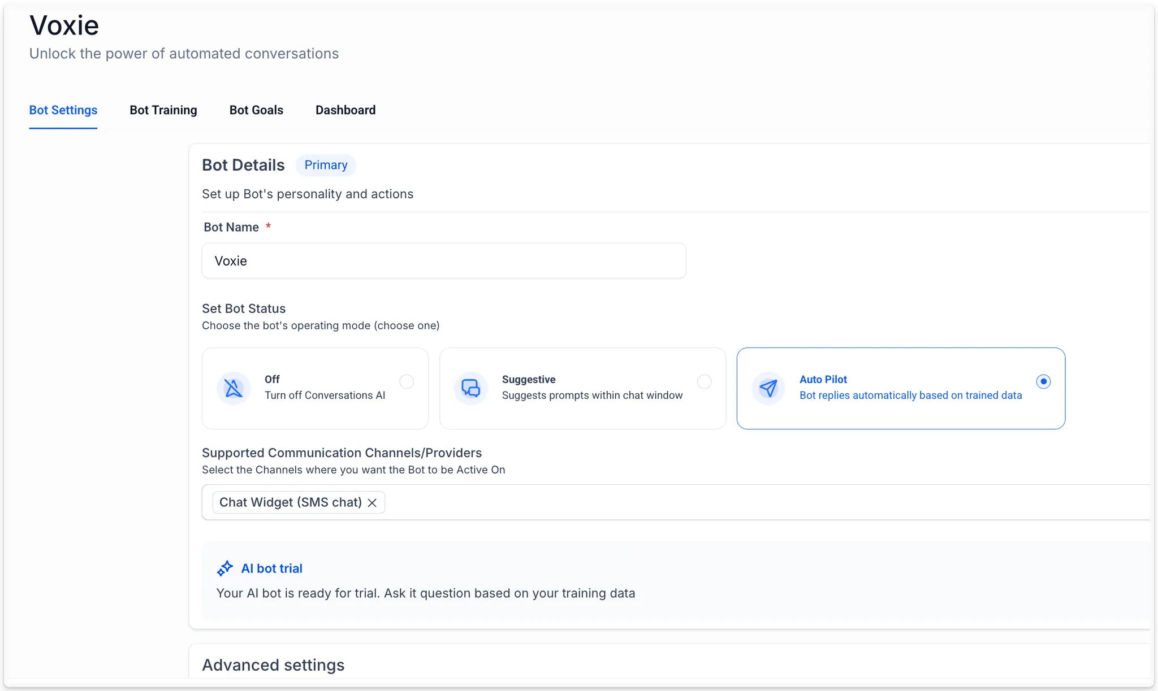Screen dimensions: 1158x691
Task: Click the Auto Pilot paper plane icon
Action: click(x=768, y=388)
